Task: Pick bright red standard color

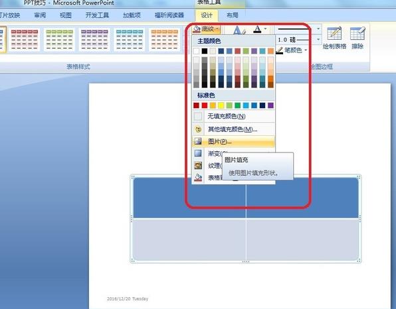Action: point(205,105)
